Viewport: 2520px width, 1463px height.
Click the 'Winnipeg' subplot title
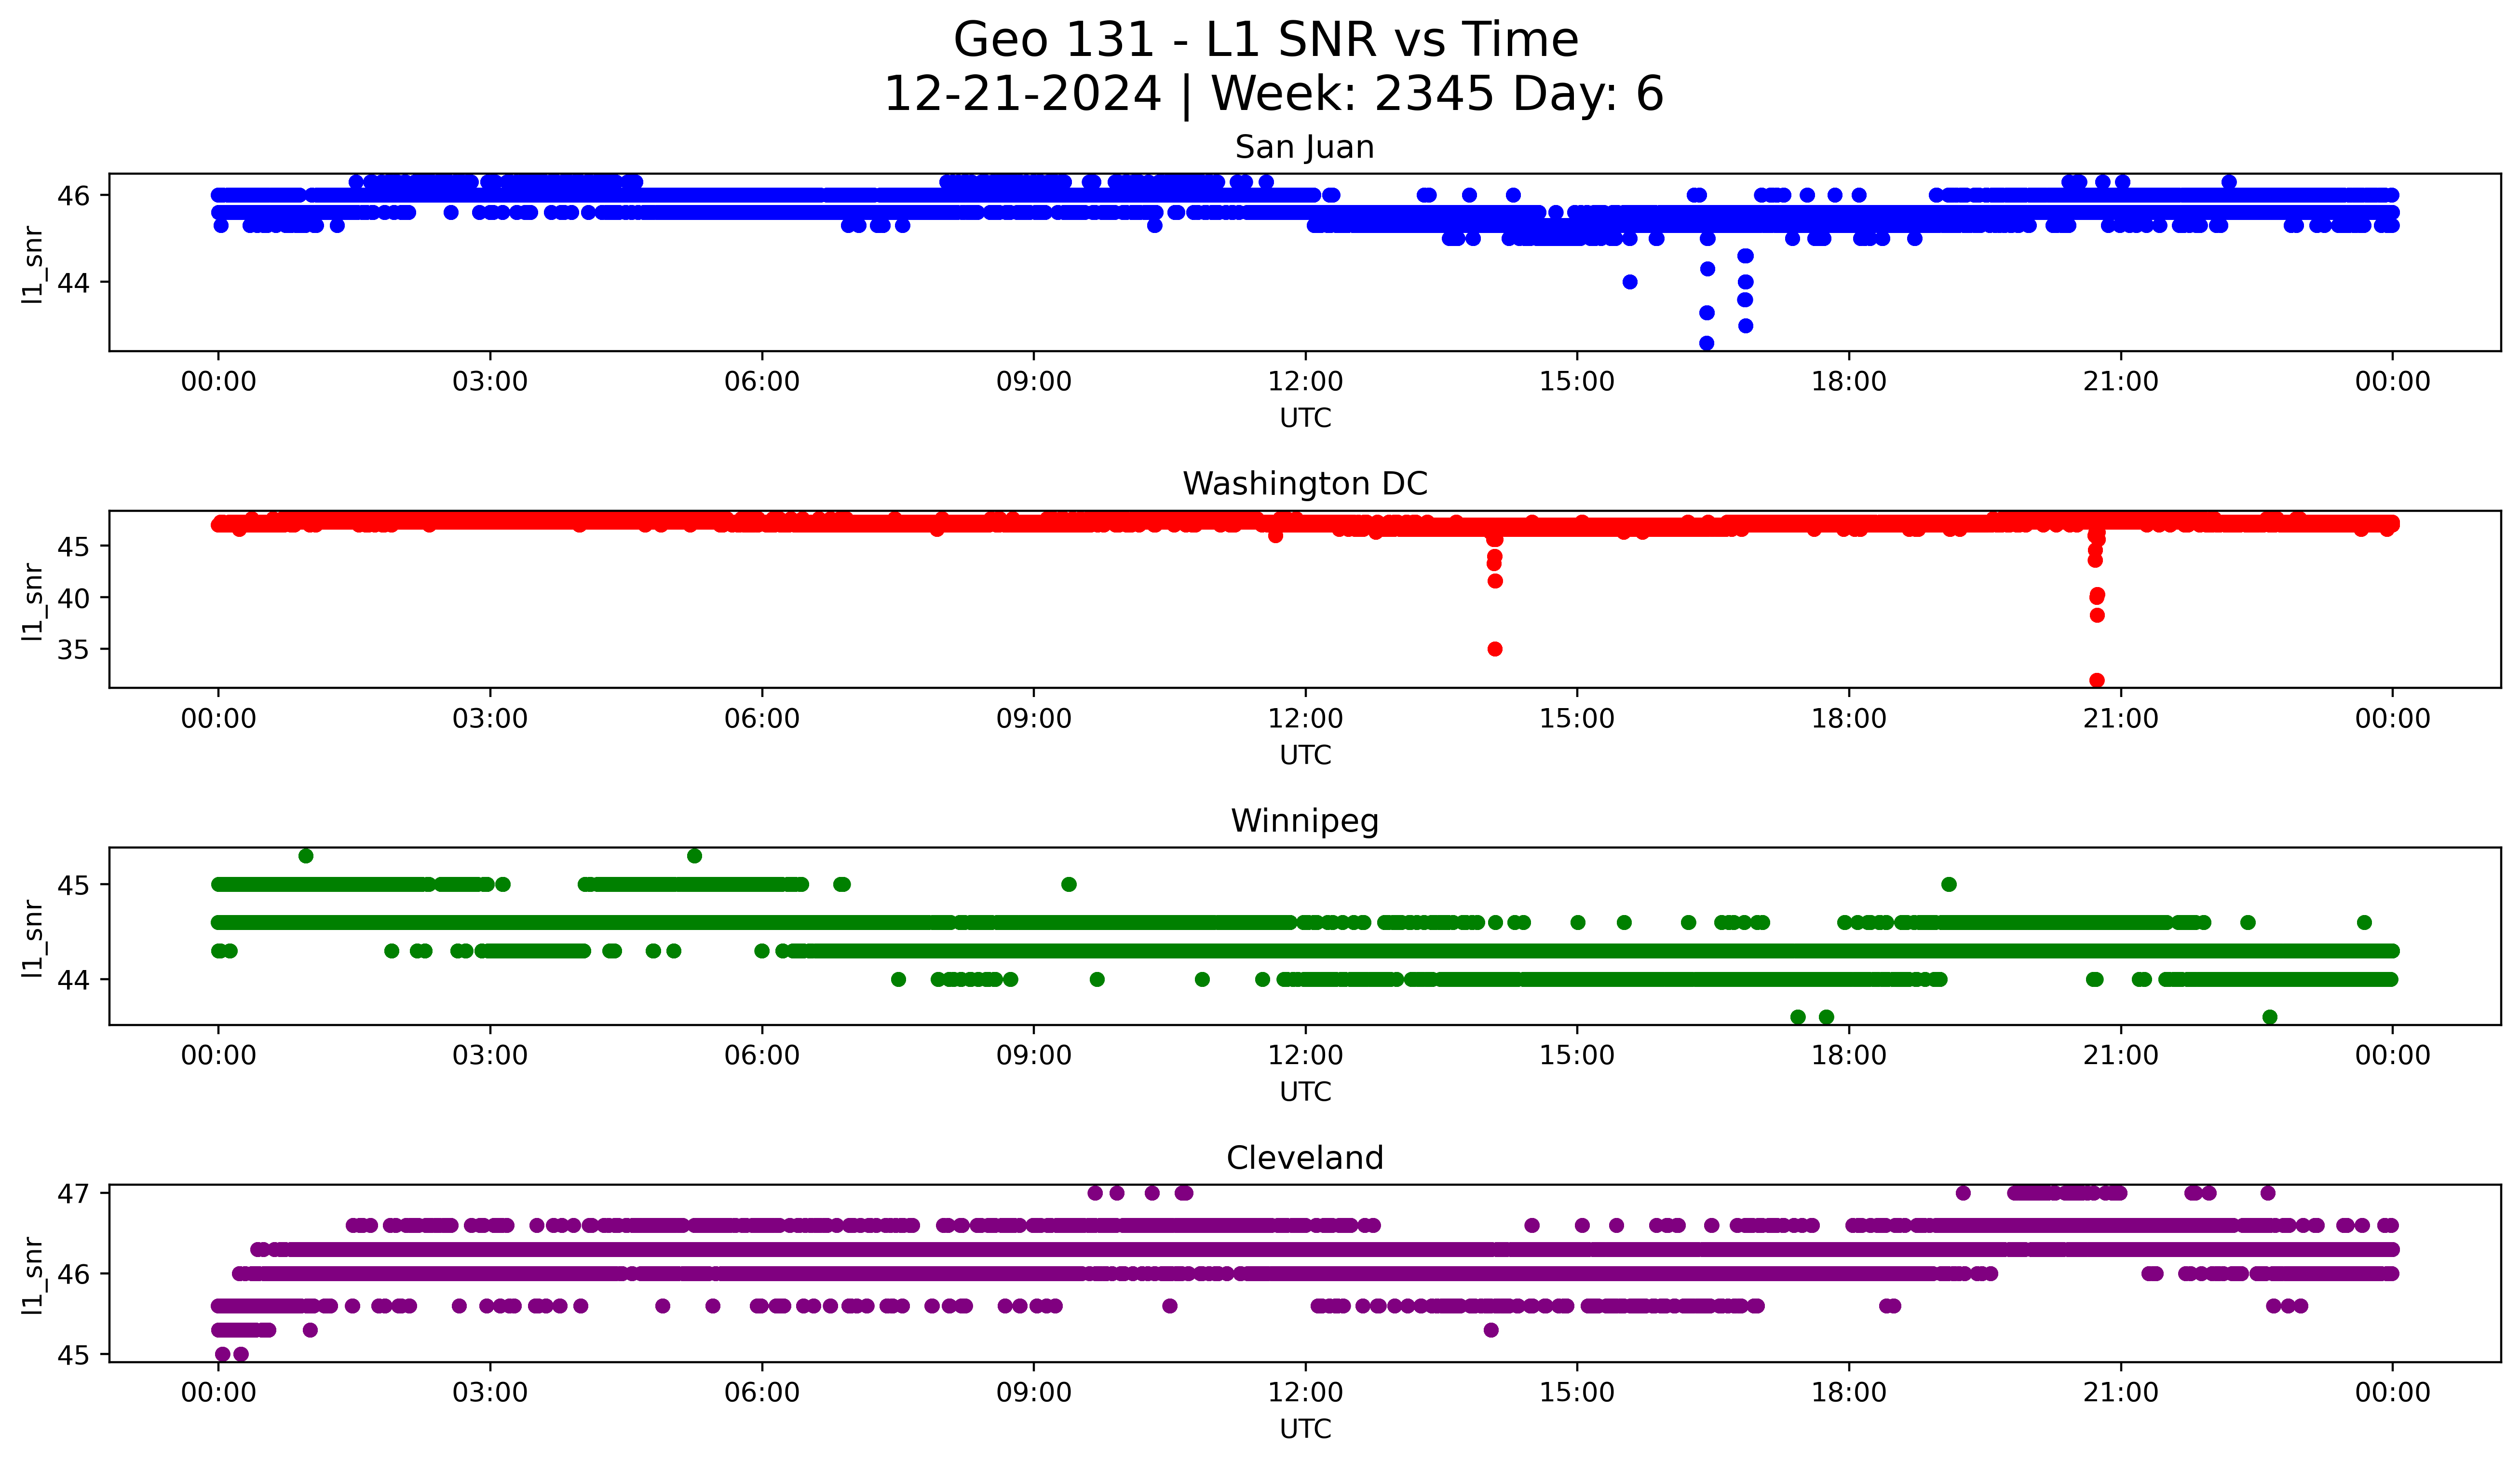coord(1304,821)
